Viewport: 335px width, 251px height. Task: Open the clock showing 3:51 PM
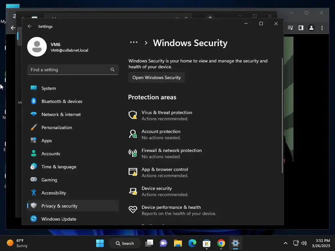[x=321, y=243]
